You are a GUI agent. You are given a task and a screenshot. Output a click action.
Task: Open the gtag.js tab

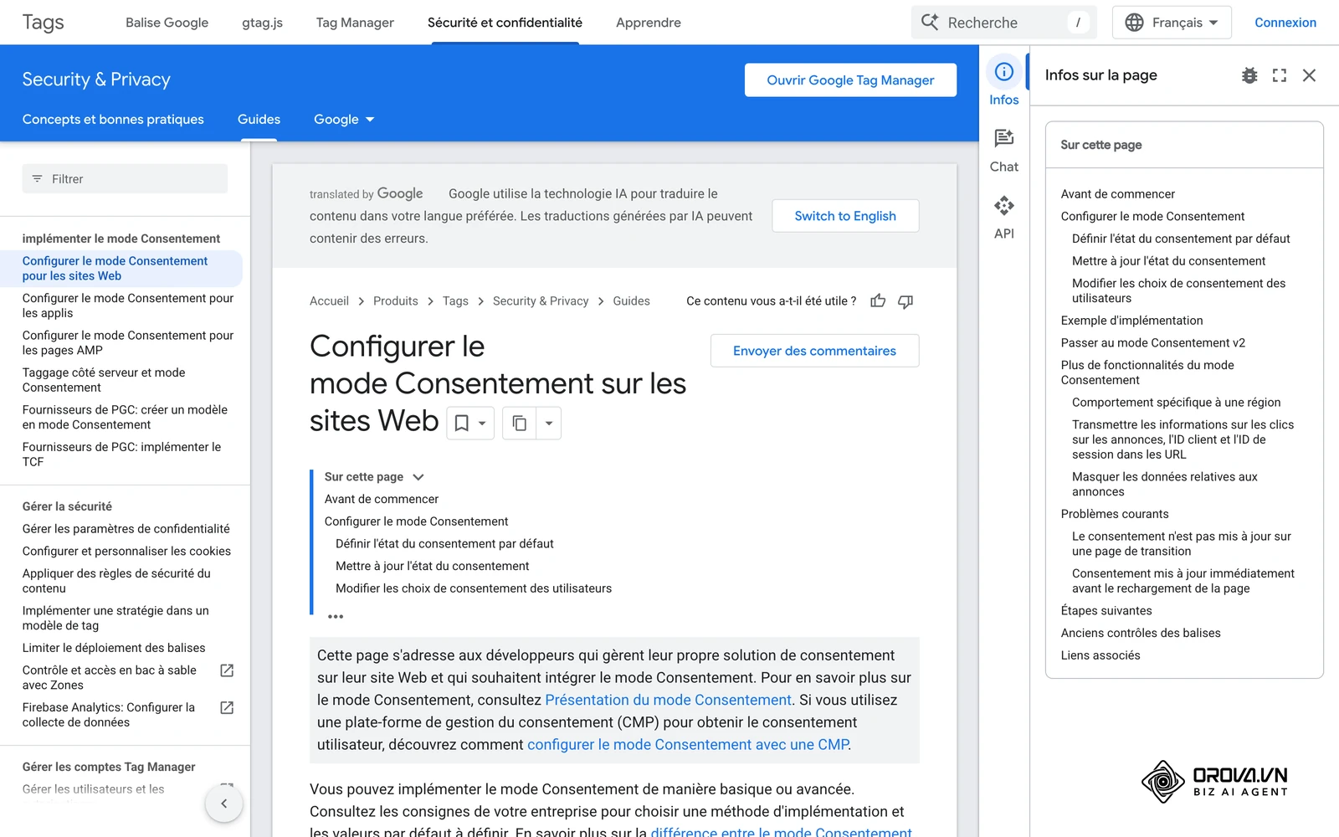[x=263, y=23]
